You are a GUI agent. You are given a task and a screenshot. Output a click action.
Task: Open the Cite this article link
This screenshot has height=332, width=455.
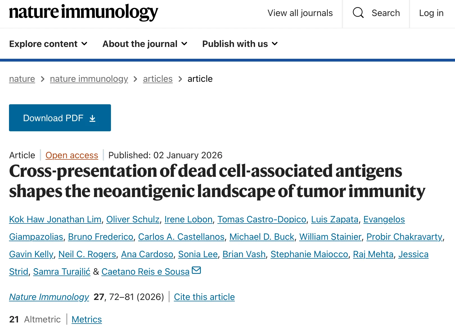pyautogui.click(x=204, y=297)
